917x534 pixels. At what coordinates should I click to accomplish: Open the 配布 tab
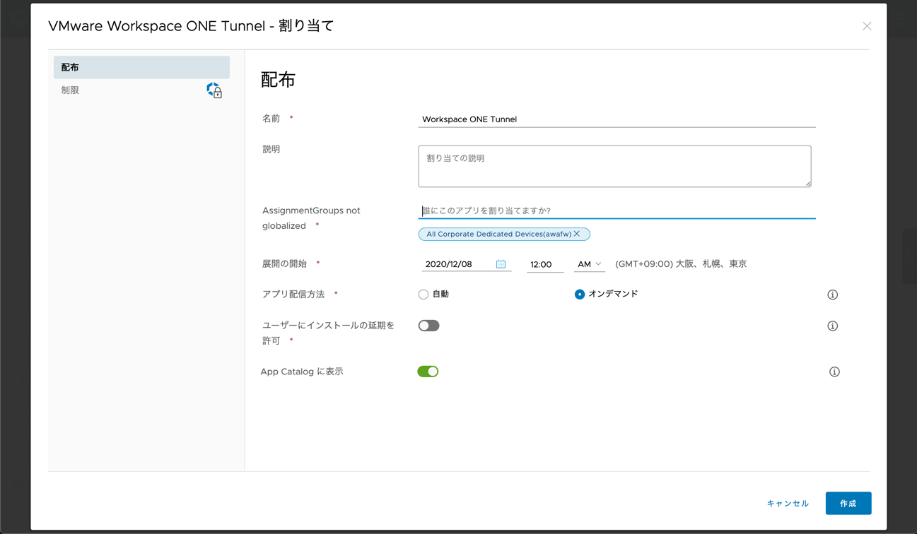141,67
